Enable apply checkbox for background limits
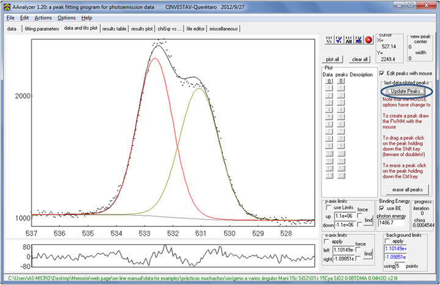 pyautogui.click(x=388, y=241)
